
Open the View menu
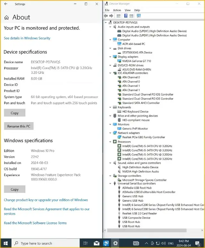point(127,10)
